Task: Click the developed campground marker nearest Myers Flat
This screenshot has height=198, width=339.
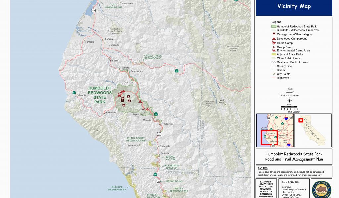Action: (x=148, y=109)
